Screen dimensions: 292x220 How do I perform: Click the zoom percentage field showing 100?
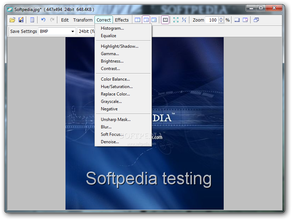(x=212, y=20)
